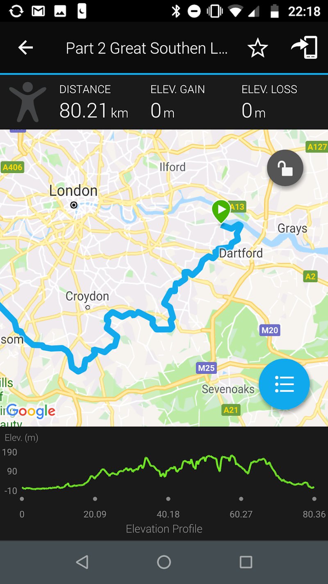This screenshot has height=584, width=328.
Task: Tap Android home circle button
Action: coord(164,562)
